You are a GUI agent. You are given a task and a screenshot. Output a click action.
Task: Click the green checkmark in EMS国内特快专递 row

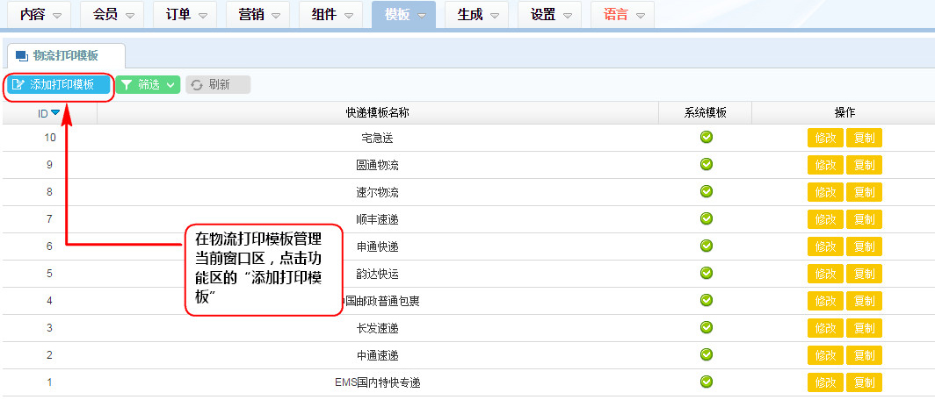point(706,382)
